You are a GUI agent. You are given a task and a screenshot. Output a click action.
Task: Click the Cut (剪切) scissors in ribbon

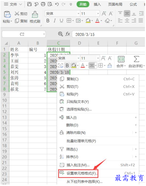point(21,14)
